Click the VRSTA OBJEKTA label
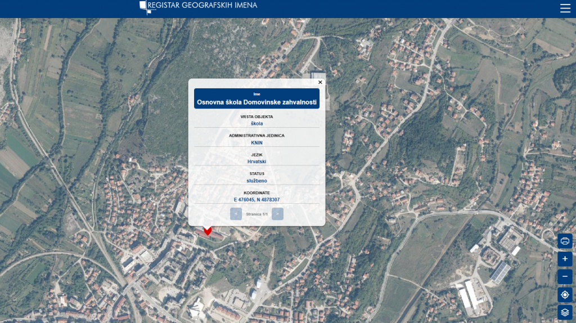This screenshot has height=323, width=576. 256,117
